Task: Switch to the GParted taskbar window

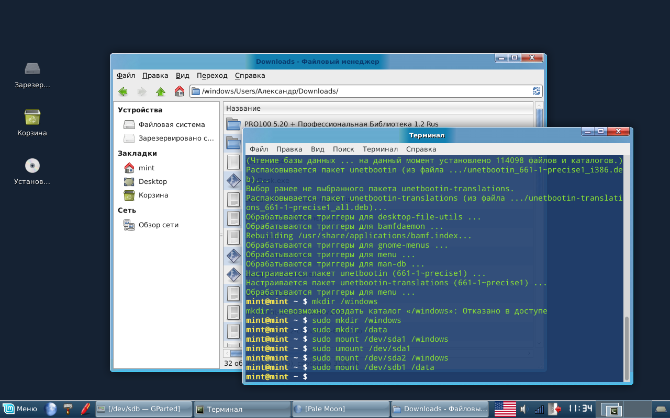Action: (x=144, y=409)
